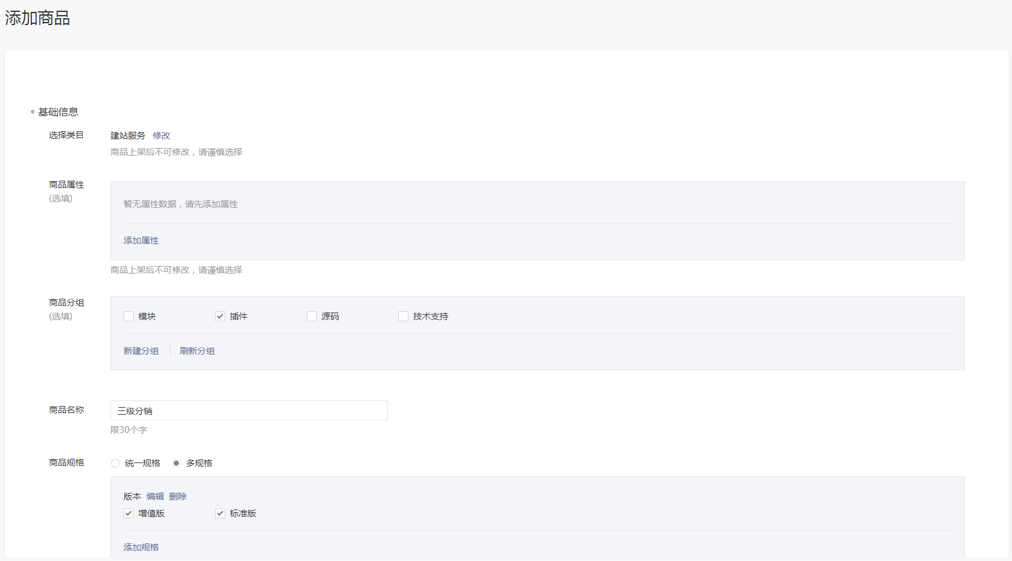1012x561 pixels.
Task: Click the 添加属性 link
Action: tap(141, 240)
